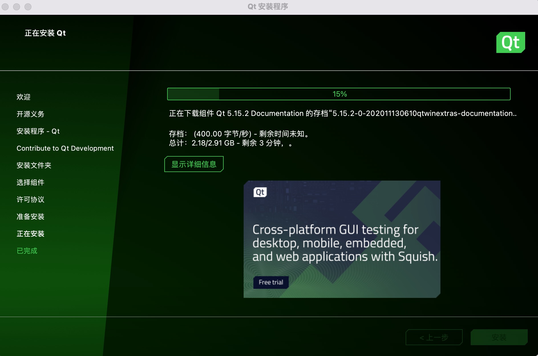Click the 正在安装 Qt page heading
Screen dimensions: 538x356
pyautogui.click(x=45, y=33)
